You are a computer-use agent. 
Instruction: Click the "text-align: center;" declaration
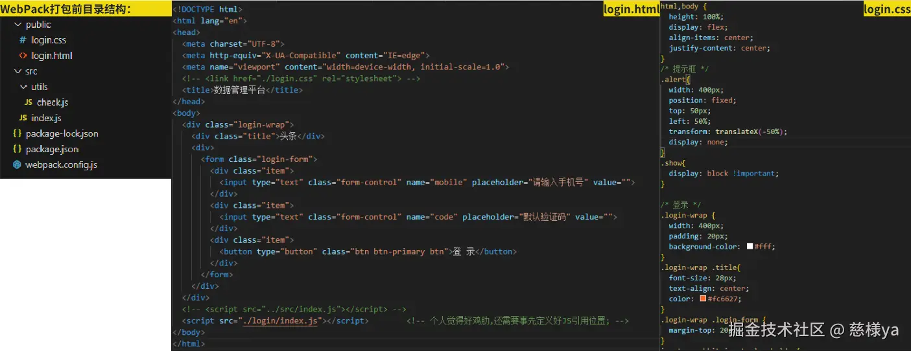click(709, 288)
